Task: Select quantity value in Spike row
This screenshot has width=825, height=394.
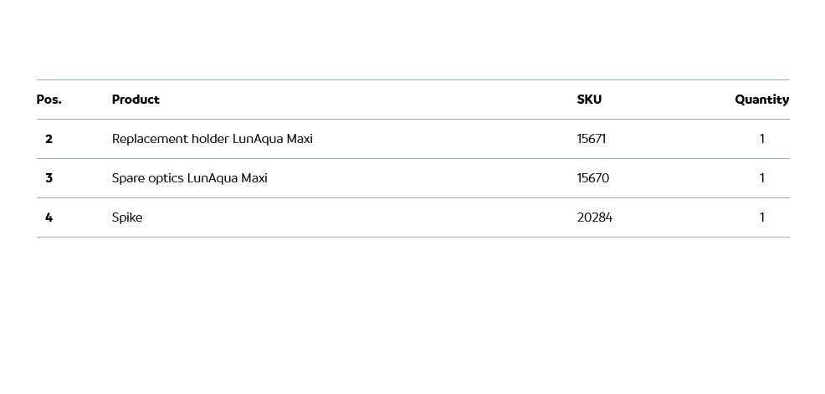Action: [761, 217]
